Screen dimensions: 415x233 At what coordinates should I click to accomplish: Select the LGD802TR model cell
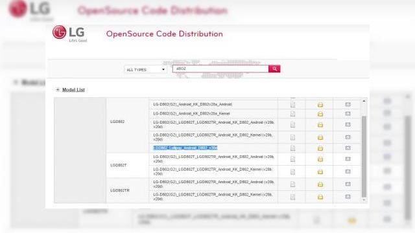[x=127, y=190]
